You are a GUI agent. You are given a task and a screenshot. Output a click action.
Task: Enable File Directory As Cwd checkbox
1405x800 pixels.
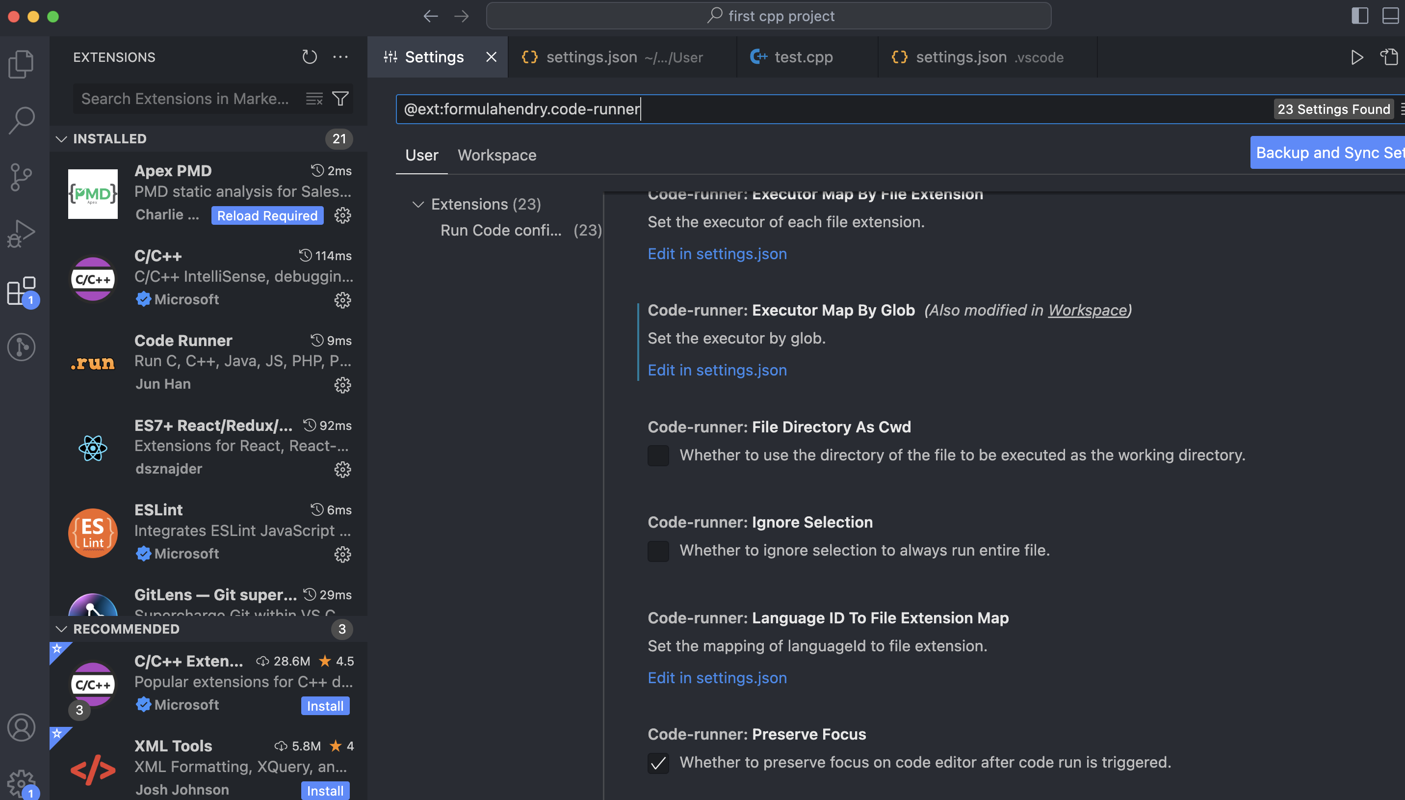[x=658, y=455]
